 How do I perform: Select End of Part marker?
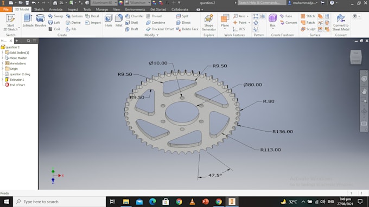pyautogui.click(x=15, y=85)
